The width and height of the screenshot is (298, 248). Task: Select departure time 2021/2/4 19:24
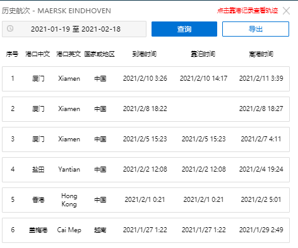[261, 169]
